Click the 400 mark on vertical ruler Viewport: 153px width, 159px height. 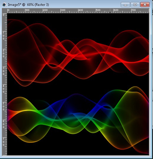4,89
